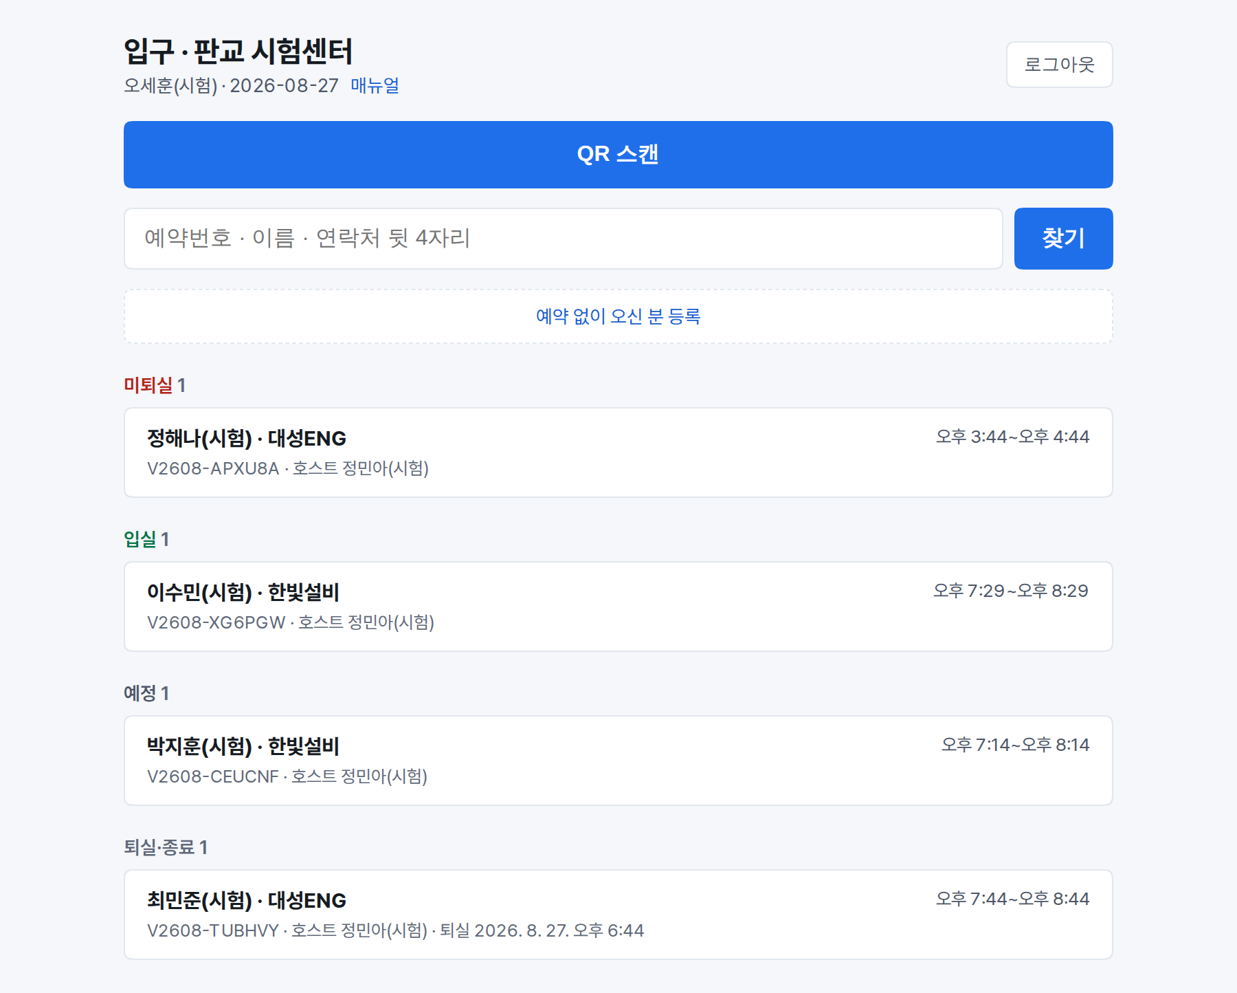Open visitor card 정해나(시험) · 대성ENG
Viewport: 1237px width, 993px height.
pos(618,452)
